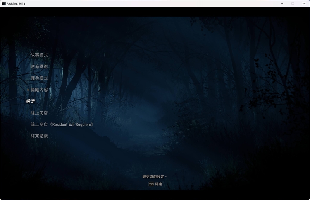Click the Space 確定 confirm prompt
Image resolution: width=310 pixels, height=200 pixels.
pyautogui.click(x=155, y=184)
